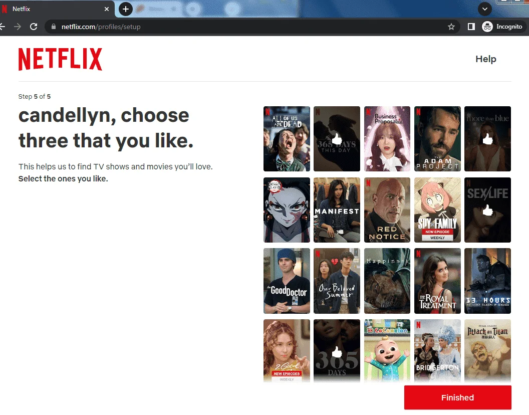Select the All of Us Are Dead poster
Viewport: 529px width, 415px height.
tap(287, 139)
